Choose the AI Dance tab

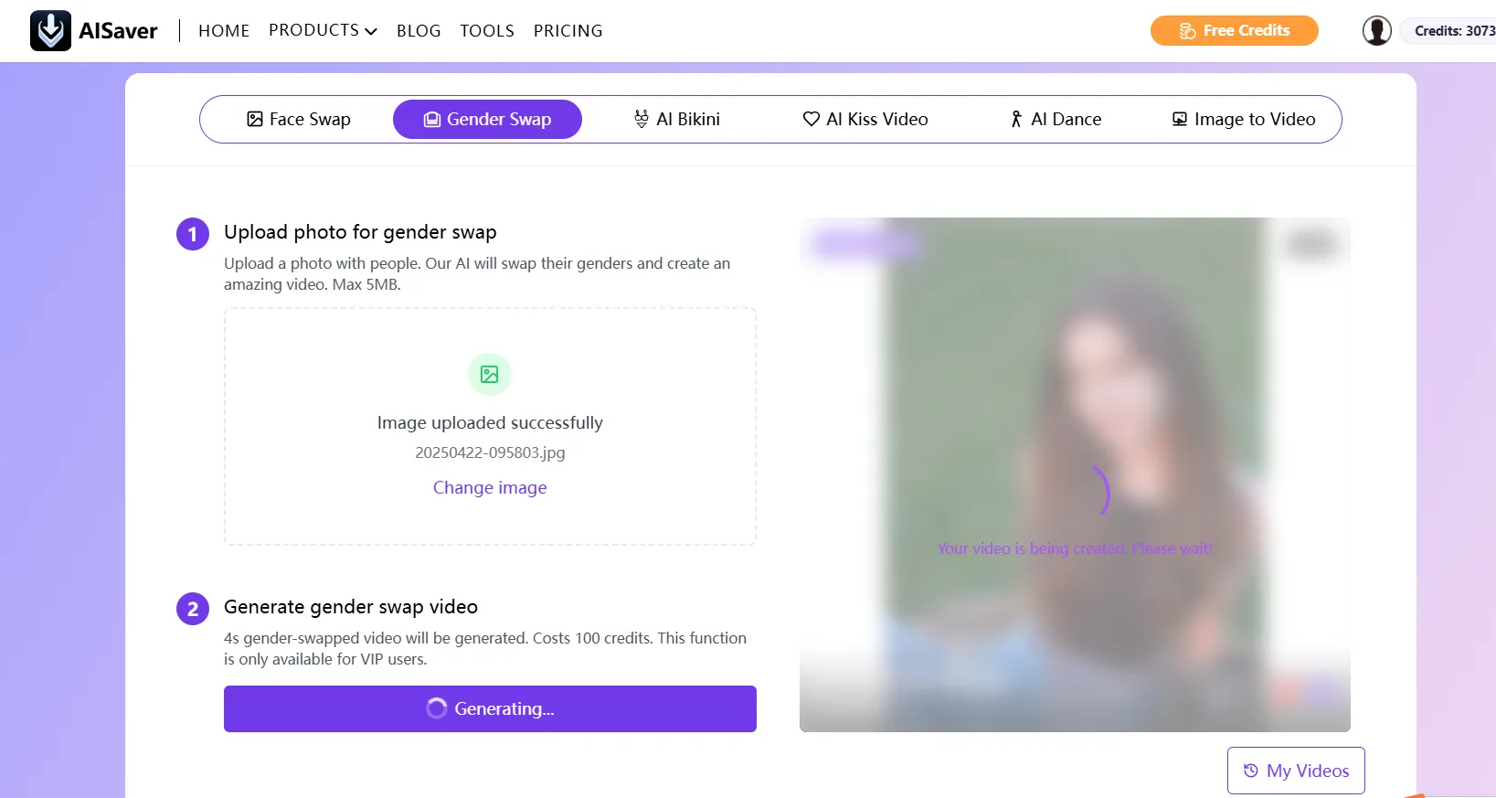pyautogui.click(x=1056, y=119)
